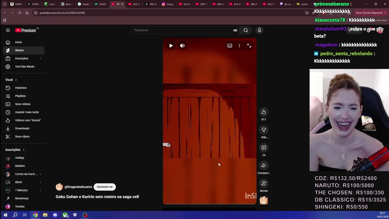
Task: Reload the page in Chrome
Action: tap(19, 13)
